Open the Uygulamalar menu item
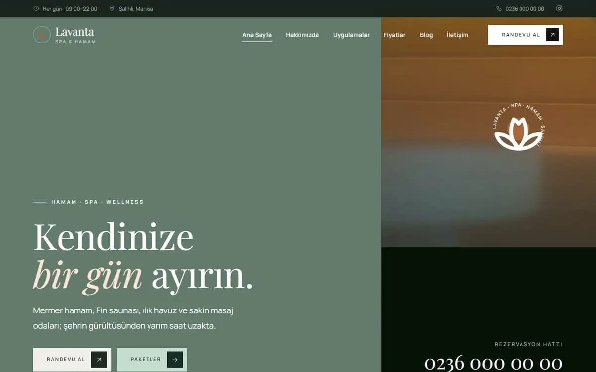596x372 pixels. tap(351, 35)
